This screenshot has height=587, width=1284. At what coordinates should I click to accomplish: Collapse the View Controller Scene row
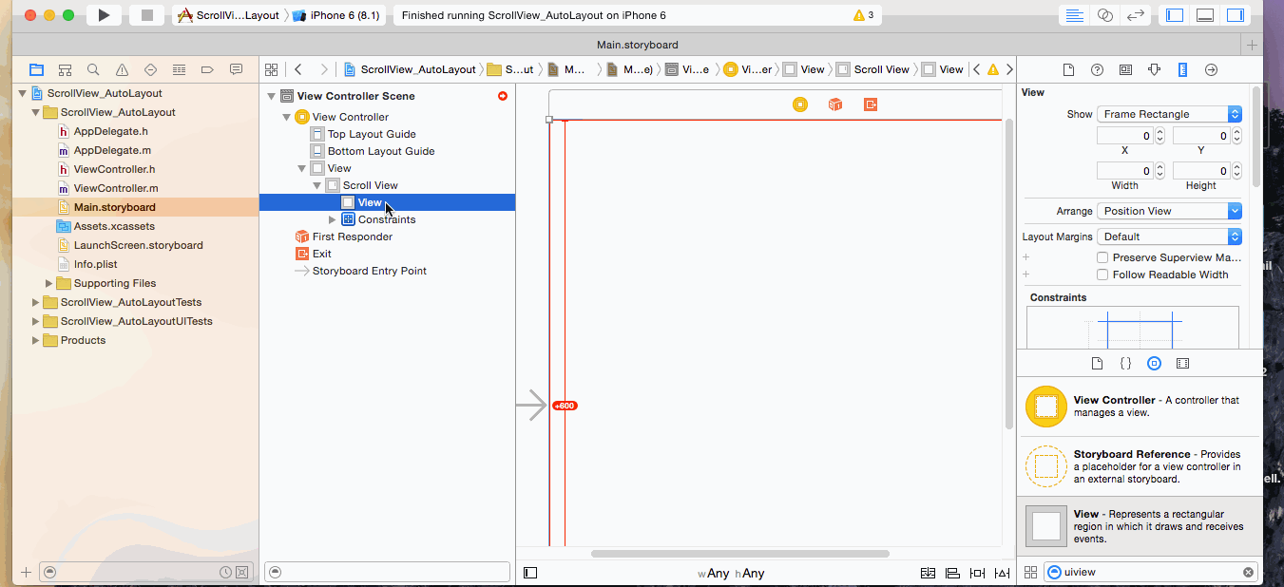[272, 96]
